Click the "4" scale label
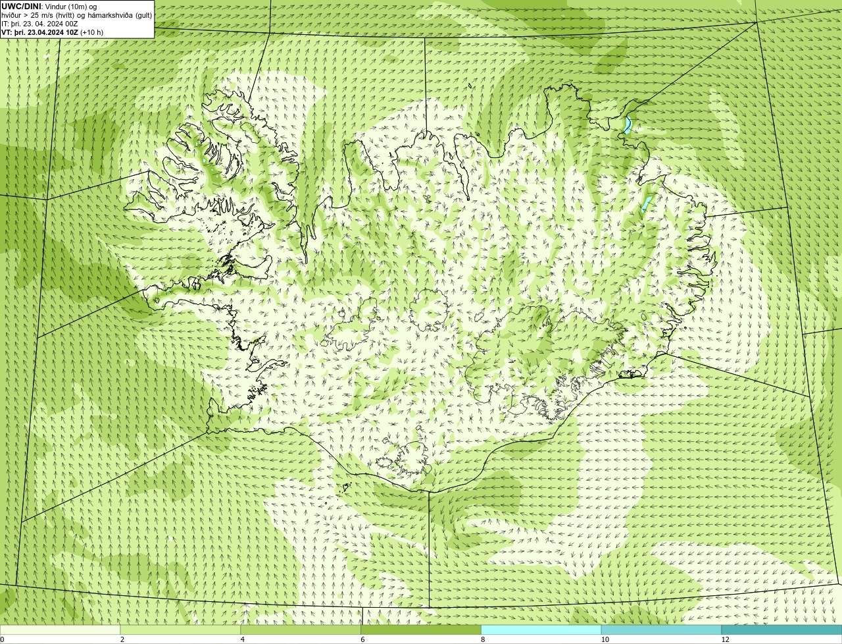Screen dimensions: 842x644 243,639
